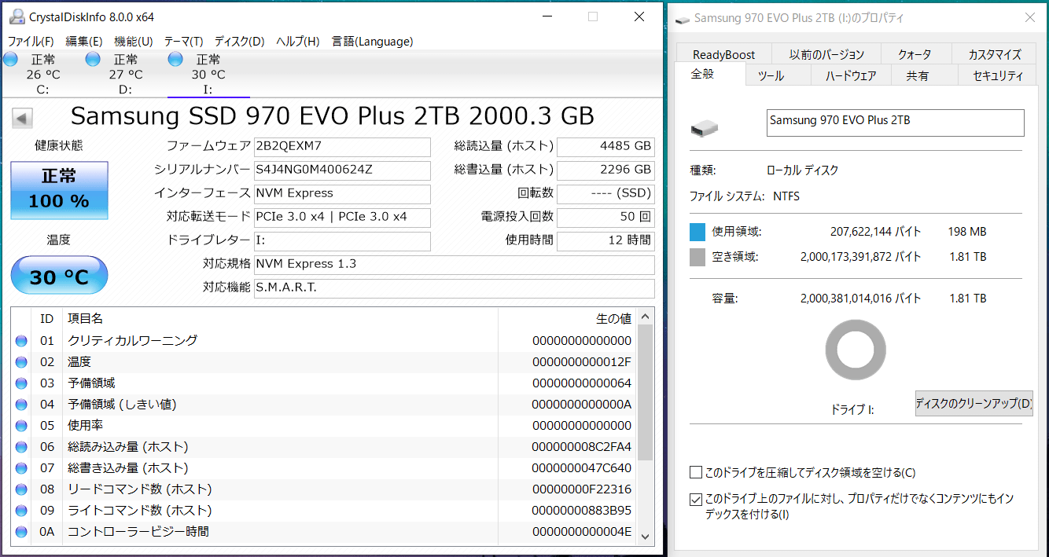Select the I: drive status orb
The image size is (1049, 557).
click(x=175, y=59)
